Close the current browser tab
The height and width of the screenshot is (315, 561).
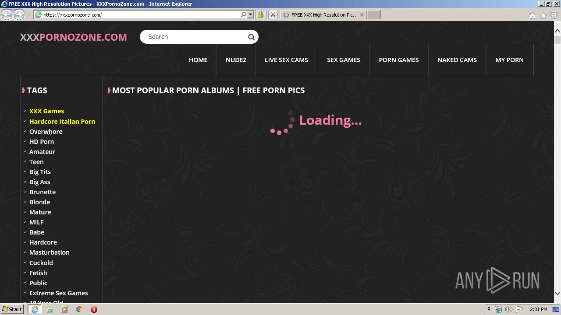click(x=362, y=14)
